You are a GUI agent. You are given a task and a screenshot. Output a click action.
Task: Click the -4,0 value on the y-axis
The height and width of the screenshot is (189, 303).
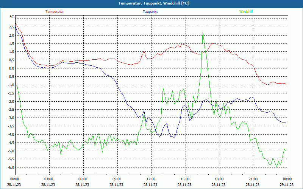tap(11, 135)
